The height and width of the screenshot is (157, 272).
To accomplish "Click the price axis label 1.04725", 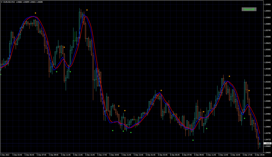I will [x=267, y=139].
